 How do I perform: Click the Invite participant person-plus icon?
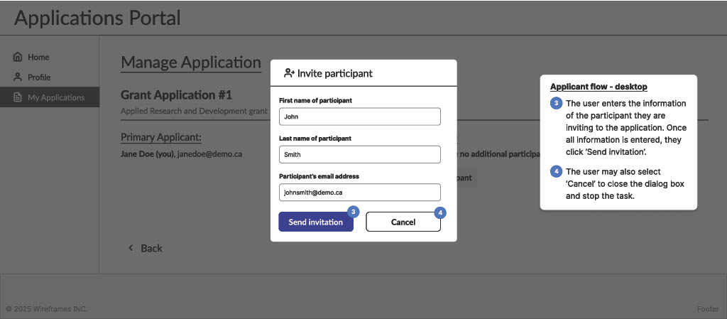click(289, 73)
